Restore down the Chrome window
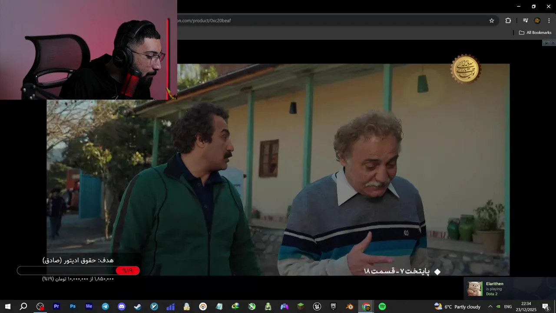The image size is (556, 313). 534,7
